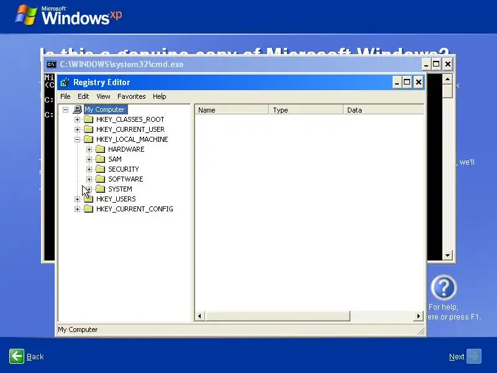This screenshot has width=497, height=373.
Task: Click the My Computer icon in the tree
Action: [x=77, y=109]
